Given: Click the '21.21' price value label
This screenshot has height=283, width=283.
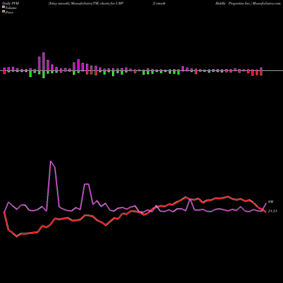Looking at the screenshot, I should point(272,211).
